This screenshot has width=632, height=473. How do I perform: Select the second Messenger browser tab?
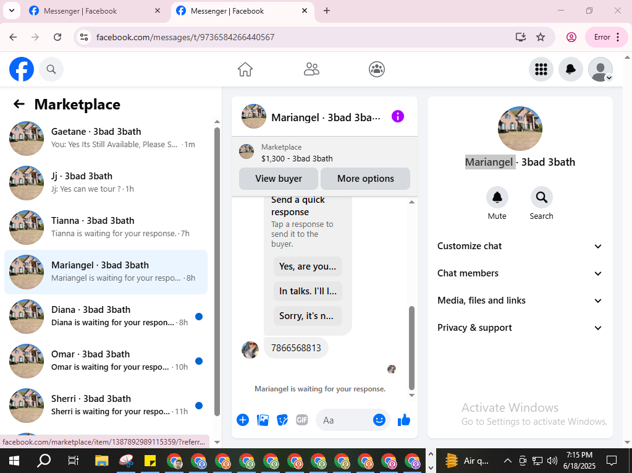pyautogui.click(x=240, y=11)
